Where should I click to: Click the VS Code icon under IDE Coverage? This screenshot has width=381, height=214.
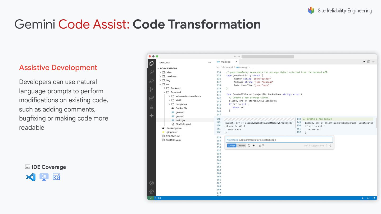coord(31,177)
